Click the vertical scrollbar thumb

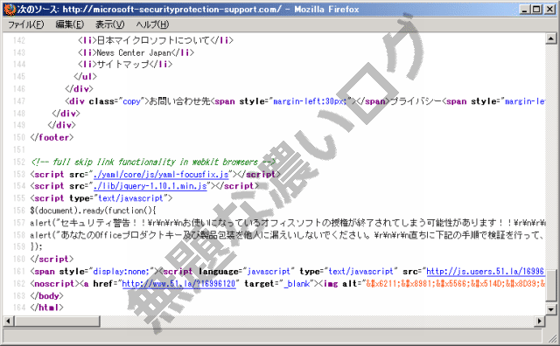[551, 286]
